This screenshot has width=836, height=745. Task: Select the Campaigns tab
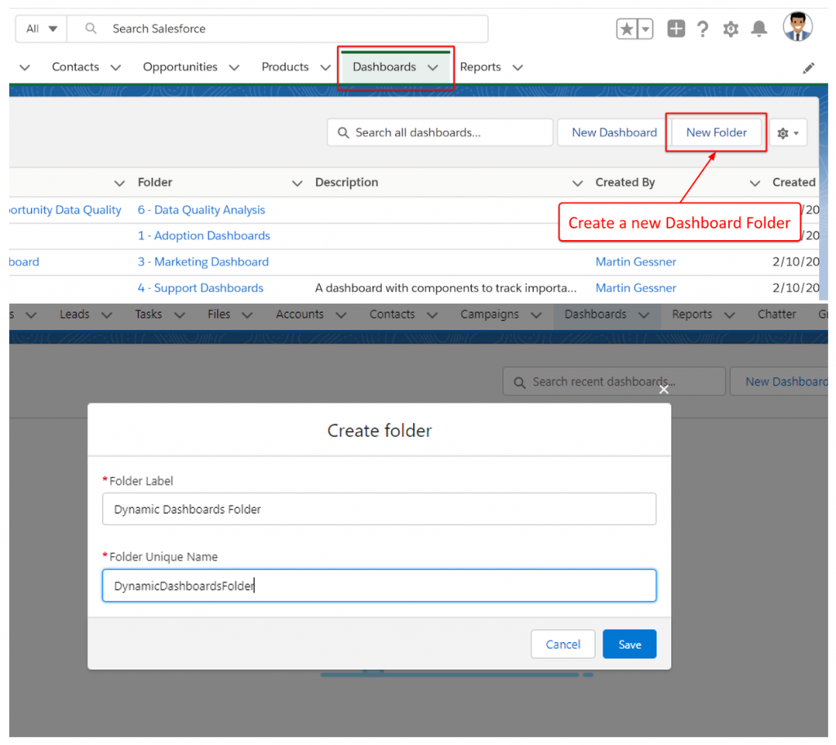click(x=489, y=314)
